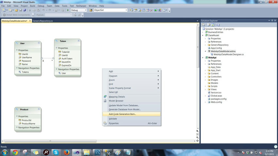This screenshot has height=156, width=278.
Task: Open Mapping Details from context menu
Action: (131, 97)
